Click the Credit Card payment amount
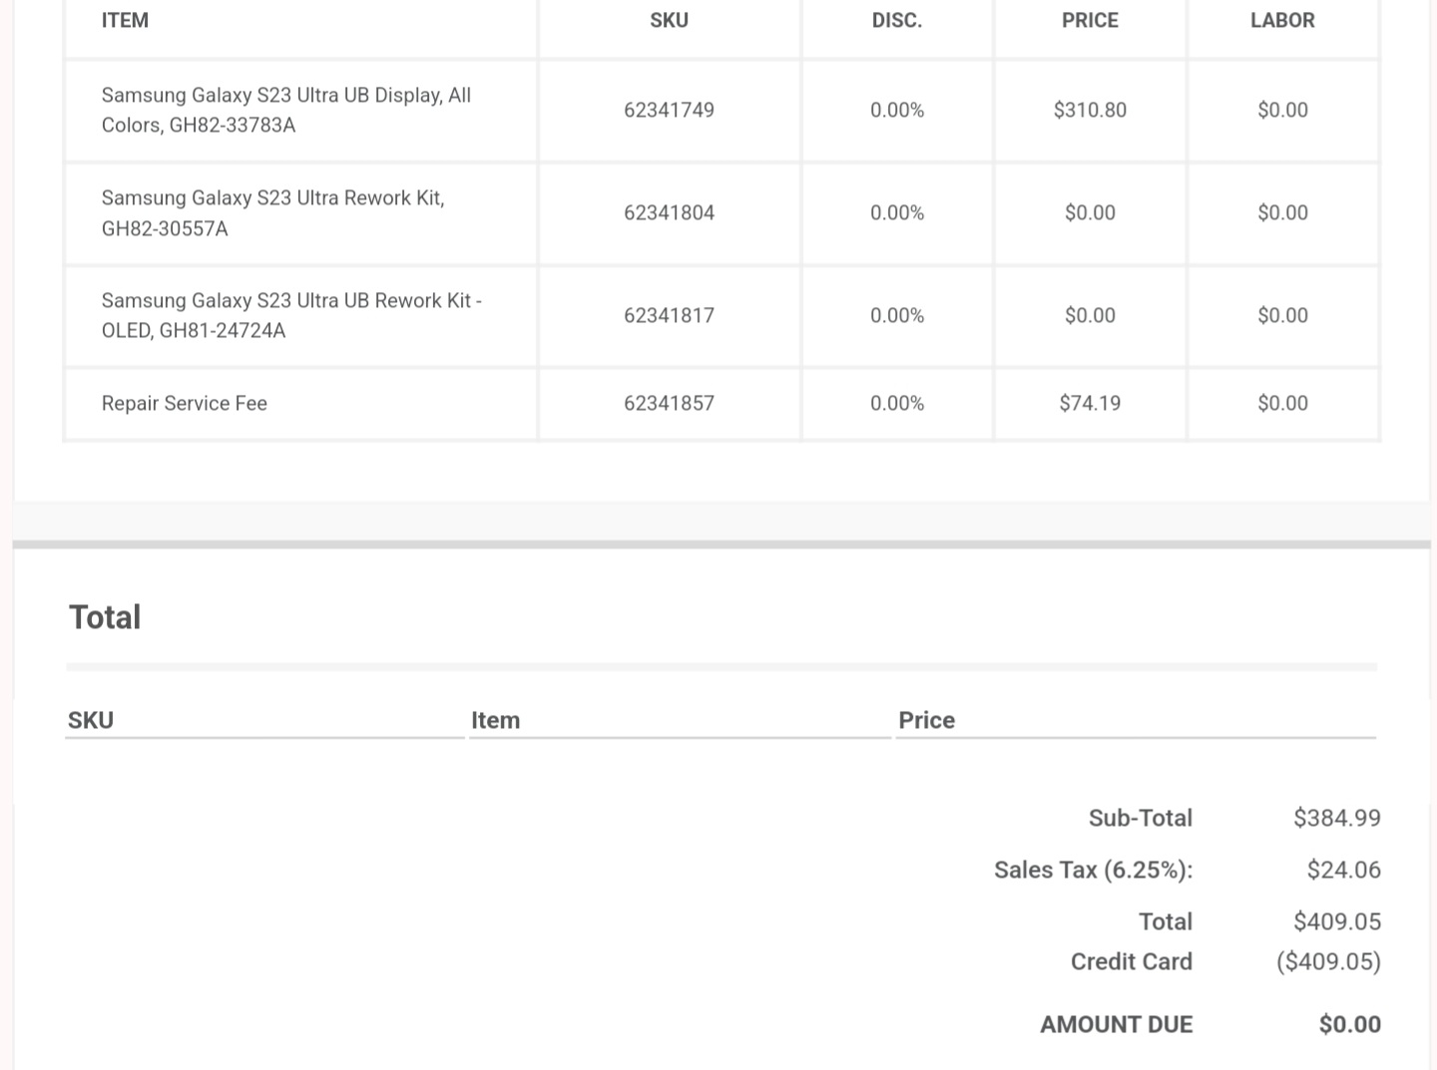This screenshot has height=1070, width=1437. (x=1328, y=961)
